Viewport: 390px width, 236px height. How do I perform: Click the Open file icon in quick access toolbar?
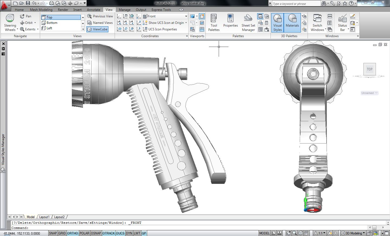coord(22,3)
